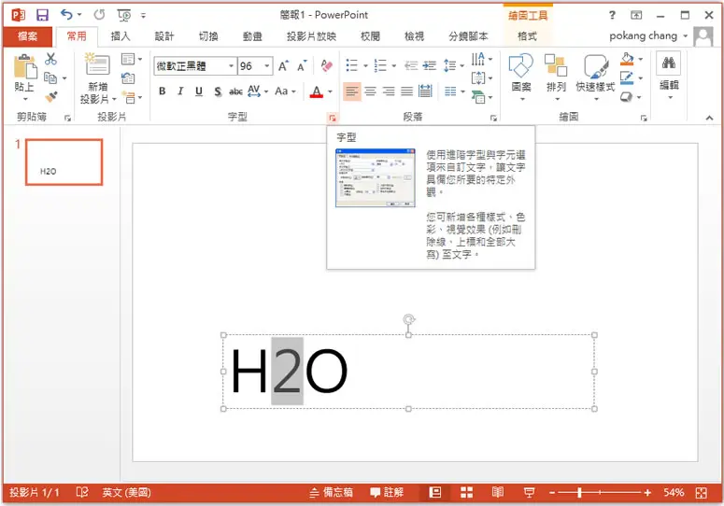Click the red font color swatch
Viewport: 724px width, 506px height.
click(x=317, y=91)
